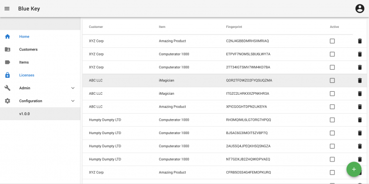Click the Active column header
369x184 pixels.
click(335, 27)
